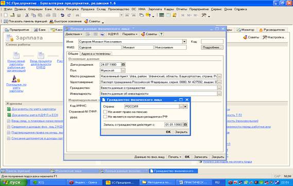Clear the country field with X button
The height and width of the screenshot is (186, 293).
[x=185, y=106]
